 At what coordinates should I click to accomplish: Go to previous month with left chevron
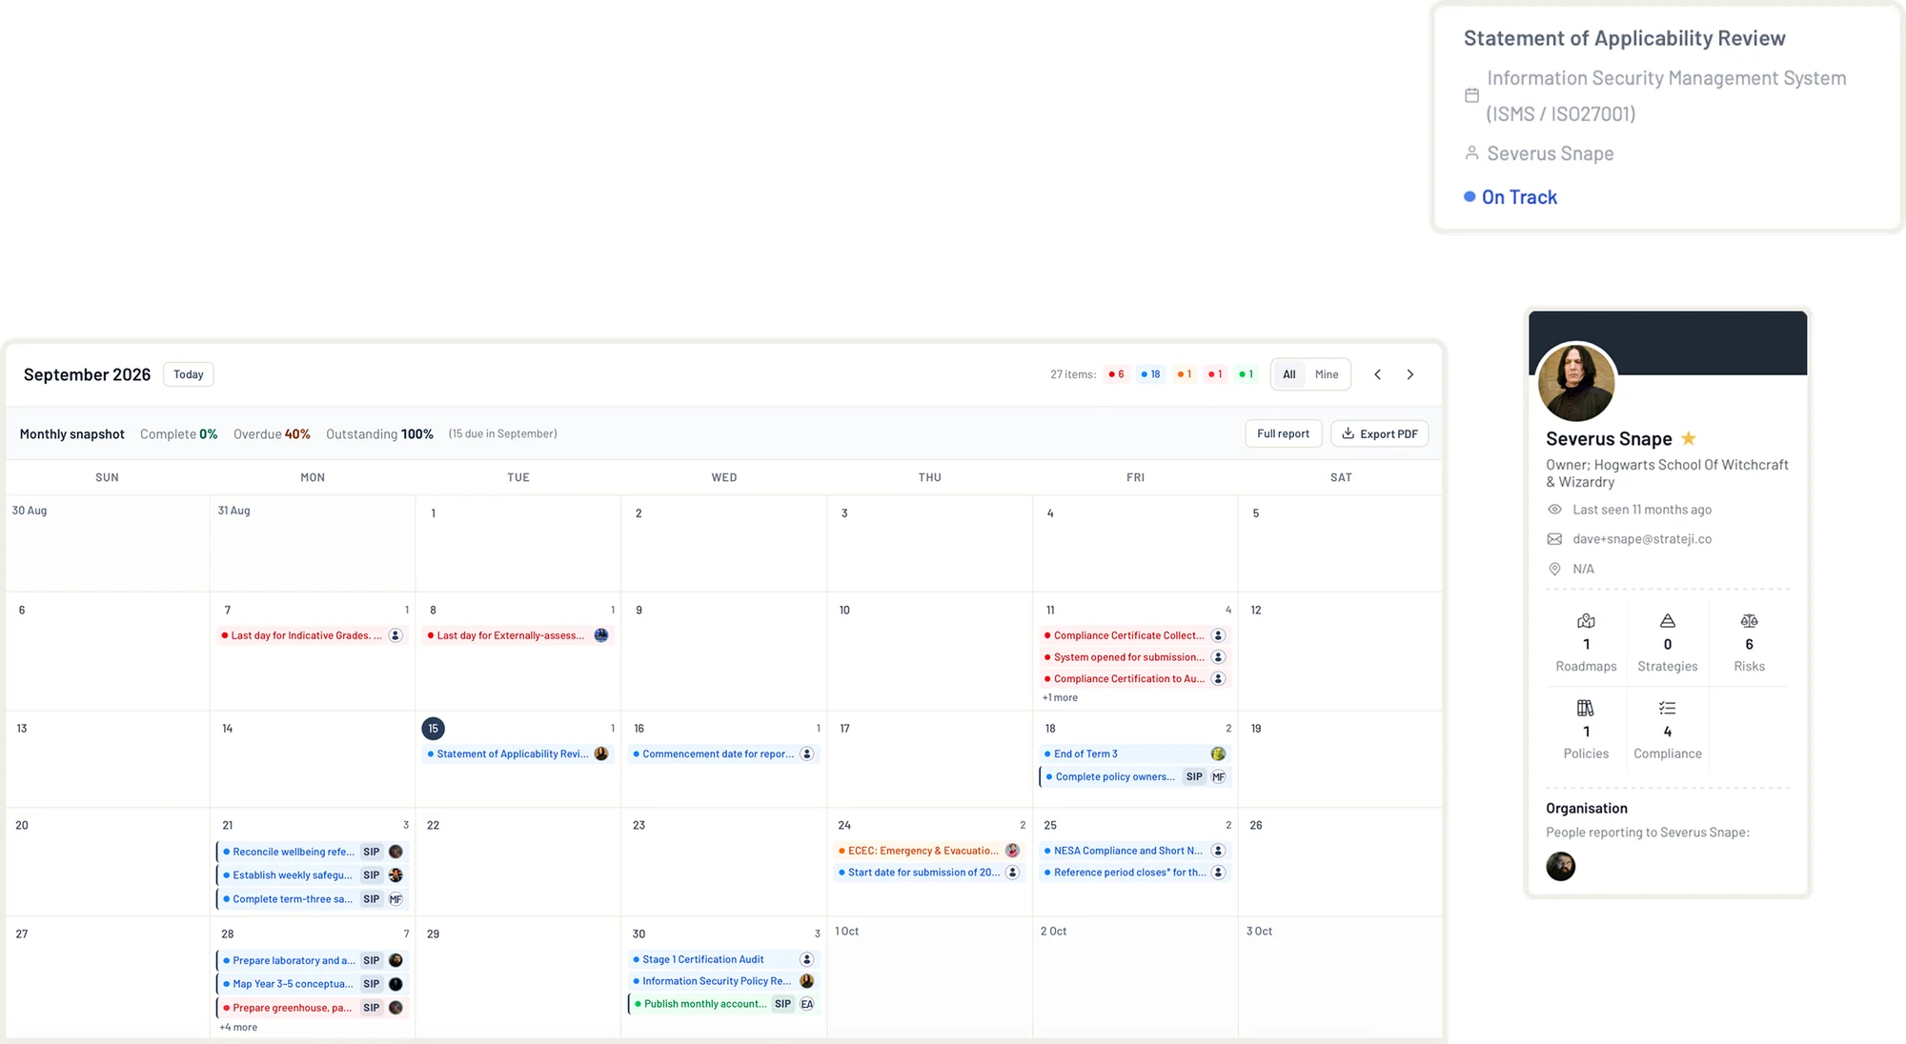coord(1377,374)
